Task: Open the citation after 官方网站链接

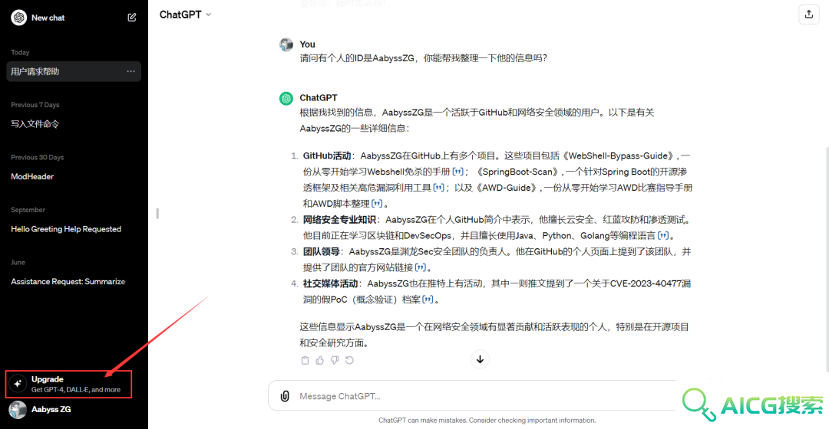Action: [421, 267]
